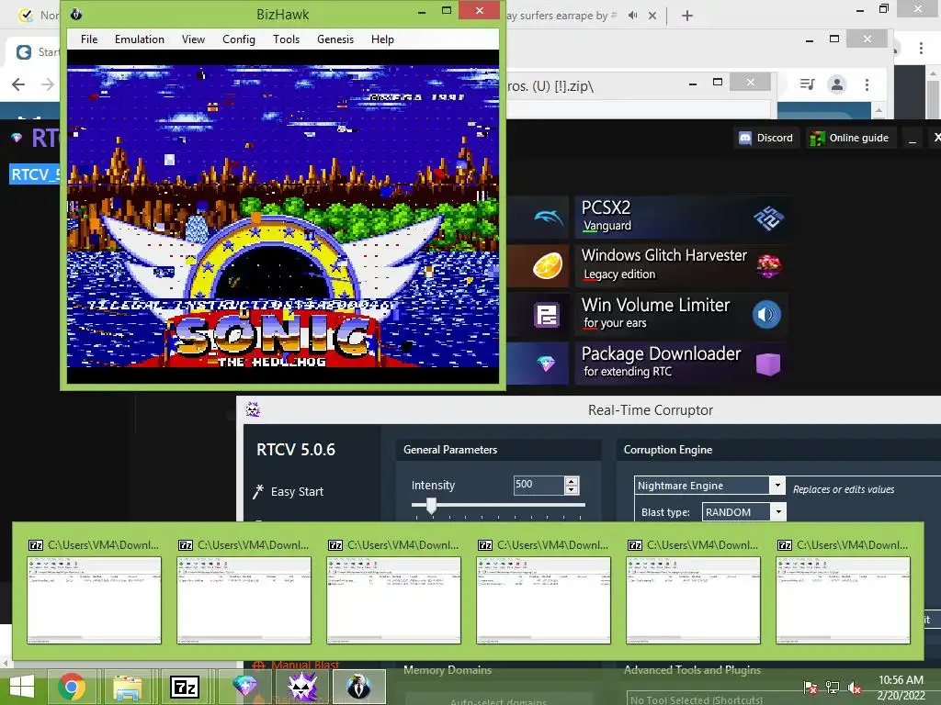Screen dimensions: 941x705
Task: Decrease Intensity with the down stepper arrow
Action: coord(572,490)
